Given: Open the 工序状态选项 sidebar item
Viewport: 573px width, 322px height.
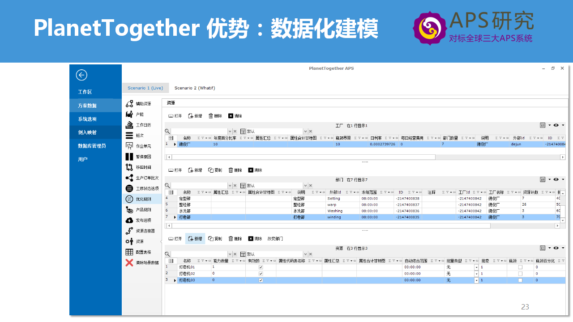Looking at the screenshot, I should [x=142, y=188].
